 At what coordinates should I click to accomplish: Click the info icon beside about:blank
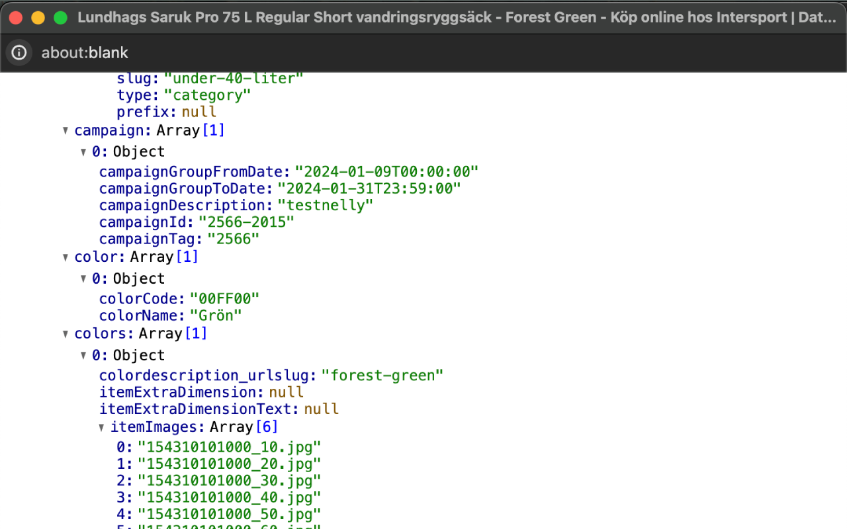pos(19,52)
